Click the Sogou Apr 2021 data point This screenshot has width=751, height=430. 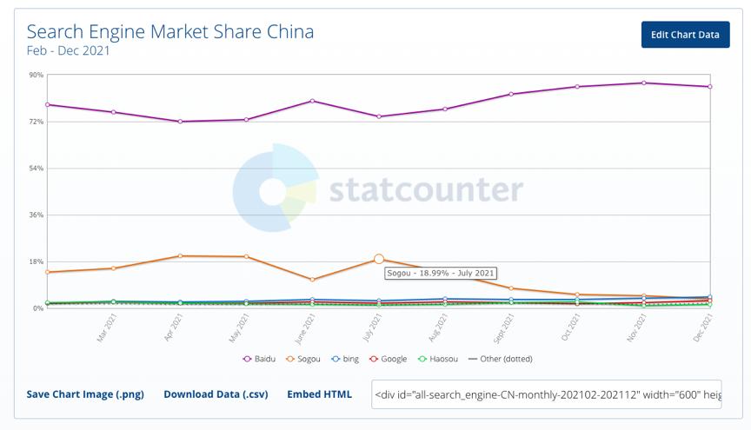180,255
